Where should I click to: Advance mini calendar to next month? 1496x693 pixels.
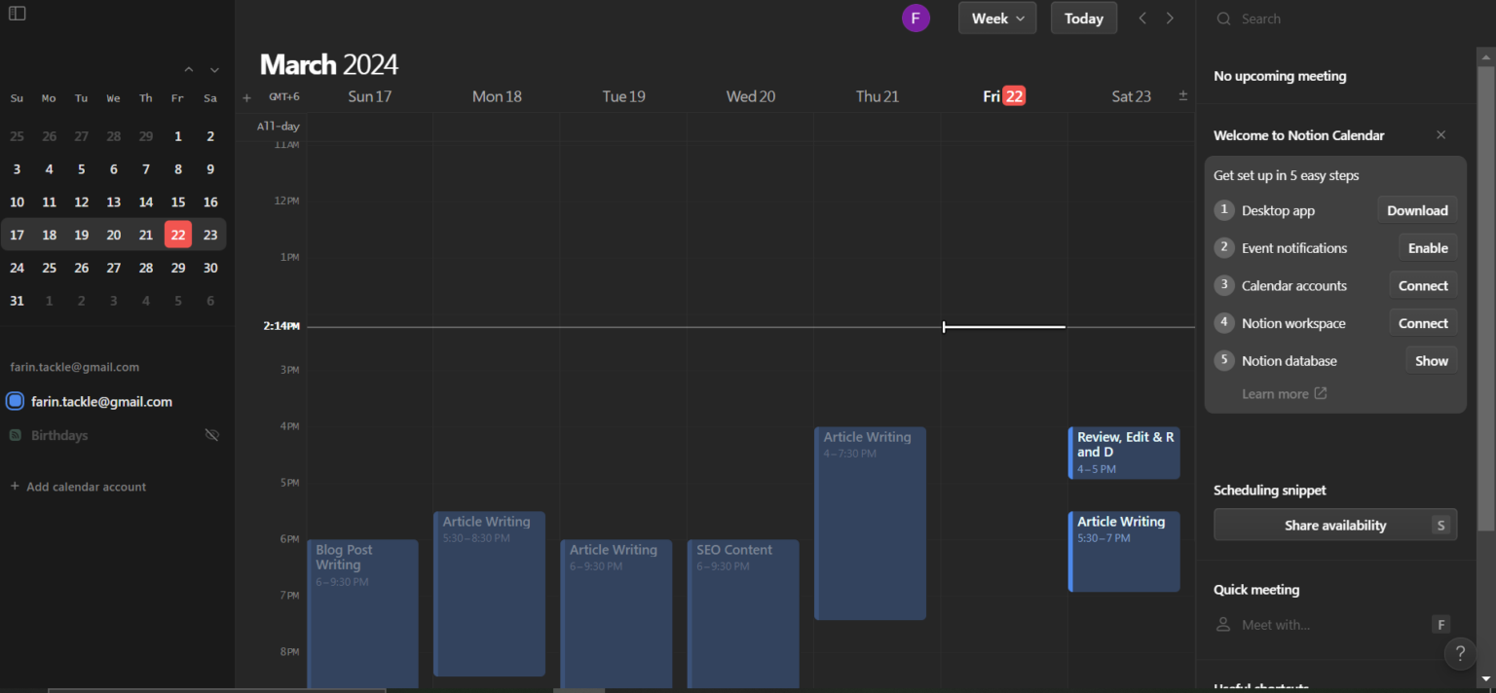tap(214, 70)
